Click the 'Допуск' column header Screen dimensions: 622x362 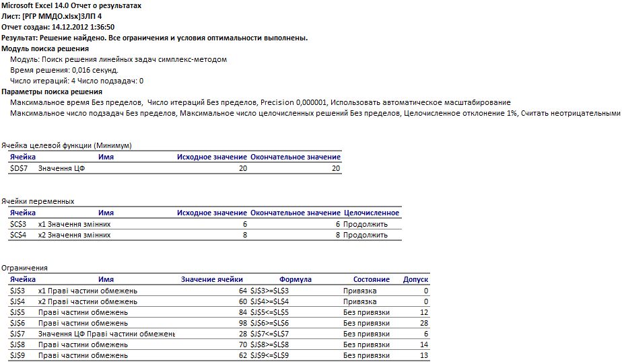[x=416, y=279]
